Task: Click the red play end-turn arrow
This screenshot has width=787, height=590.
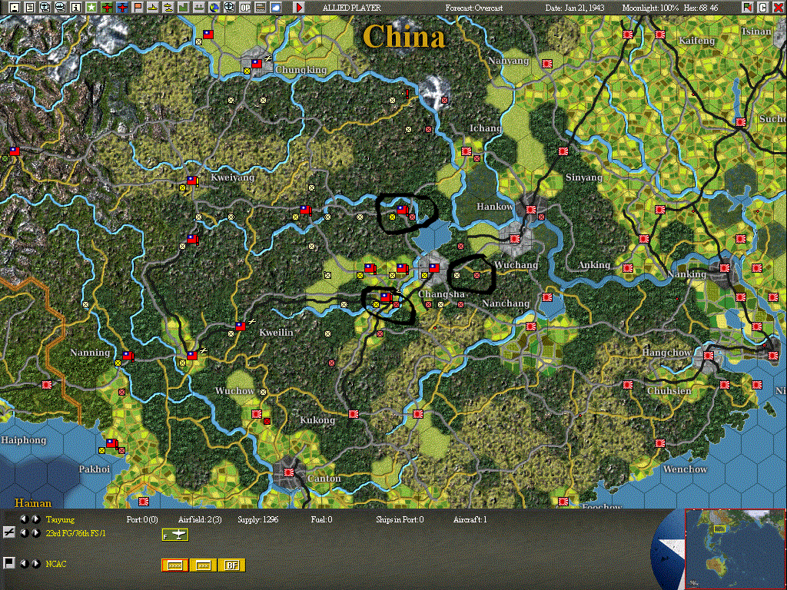Action: [x=299, y=7]
